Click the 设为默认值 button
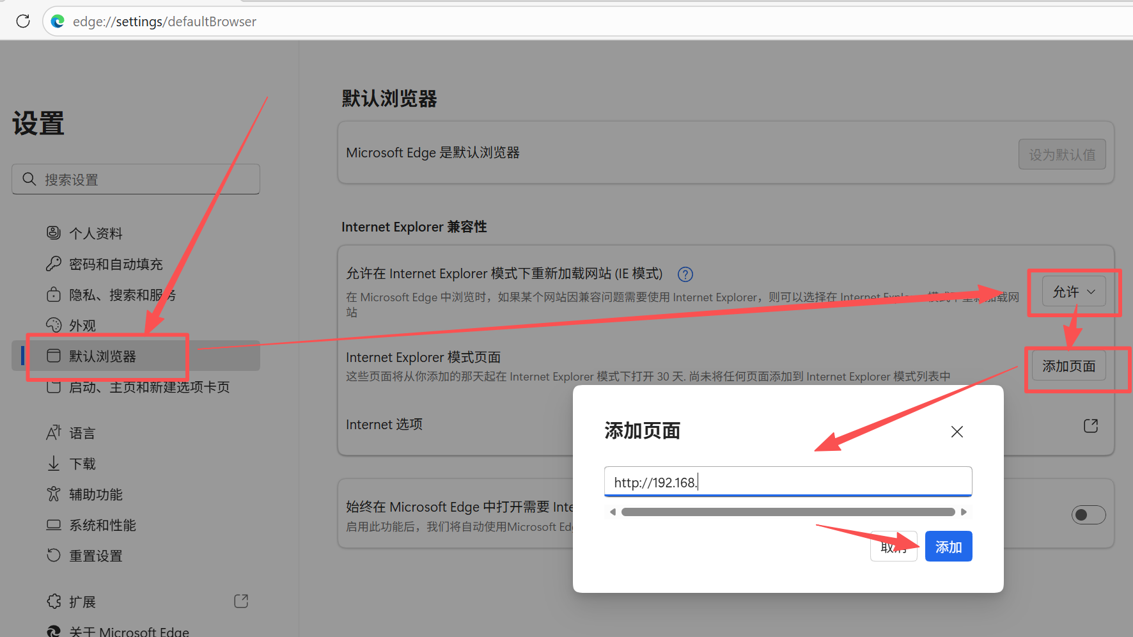This screenshot has width=1133, height=637. tap(1062, 154)
